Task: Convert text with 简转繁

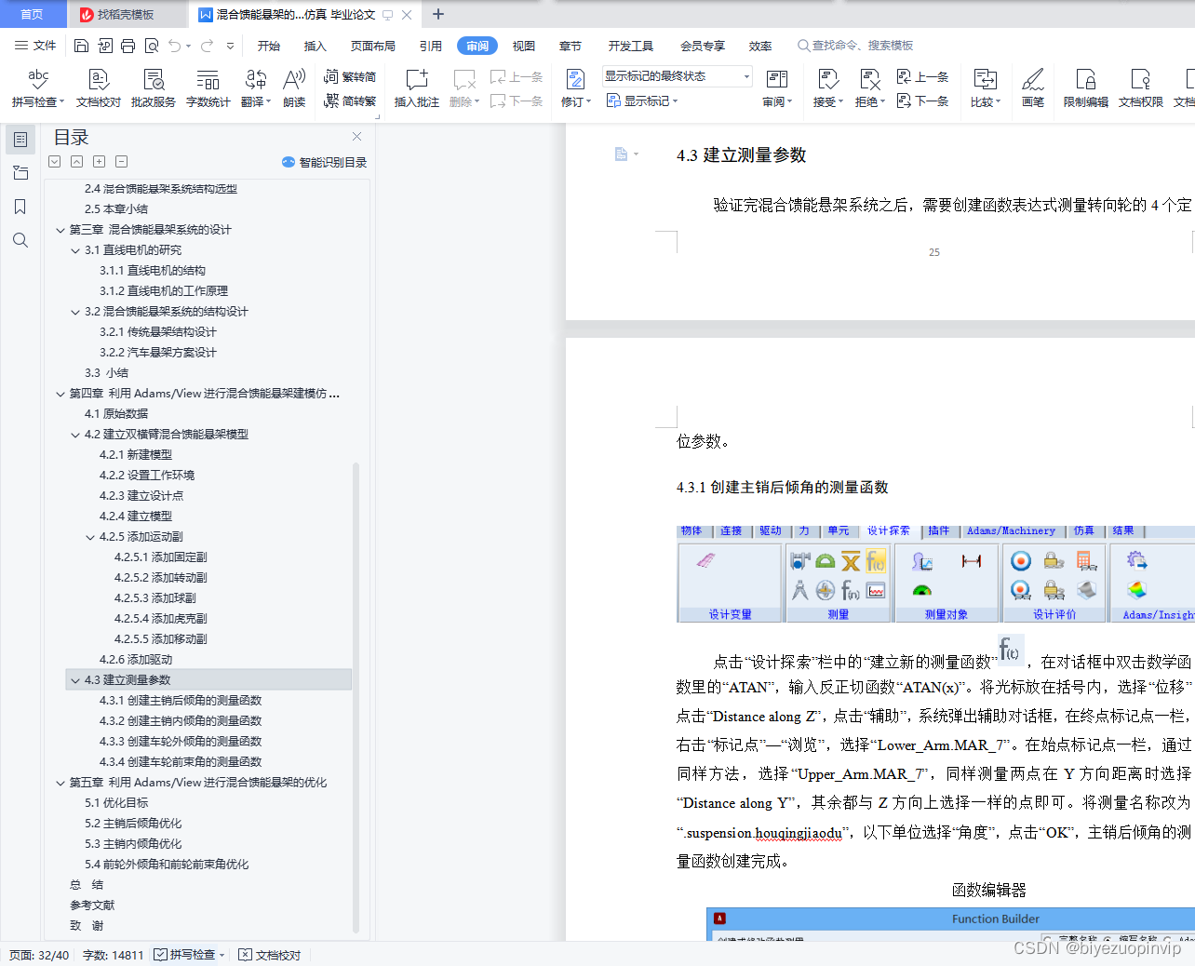Action: [350, 101]
